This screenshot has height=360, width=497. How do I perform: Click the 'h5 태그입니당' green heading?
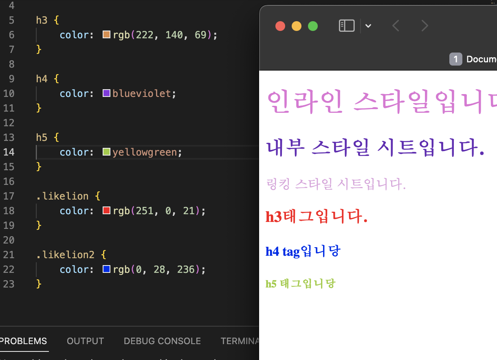pyautogui.click(x=300, y=283)
